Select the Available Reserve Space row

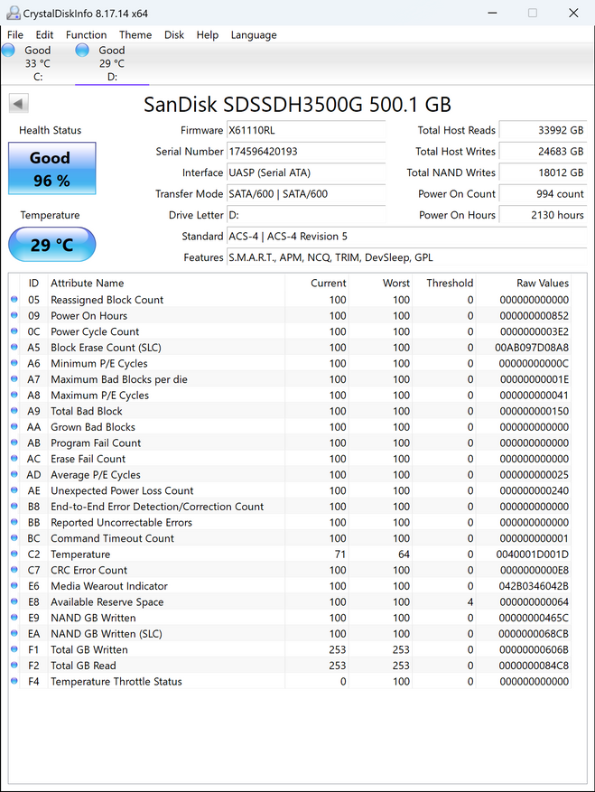291,602
